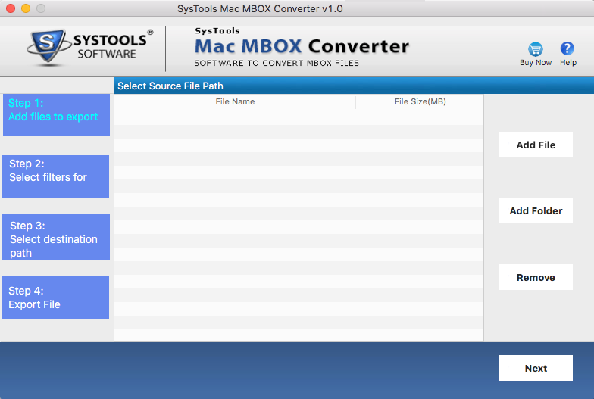This screenshot has width=594, height=399.
Task: Click the Buy Now cart icon
Action: pos(535,48)
